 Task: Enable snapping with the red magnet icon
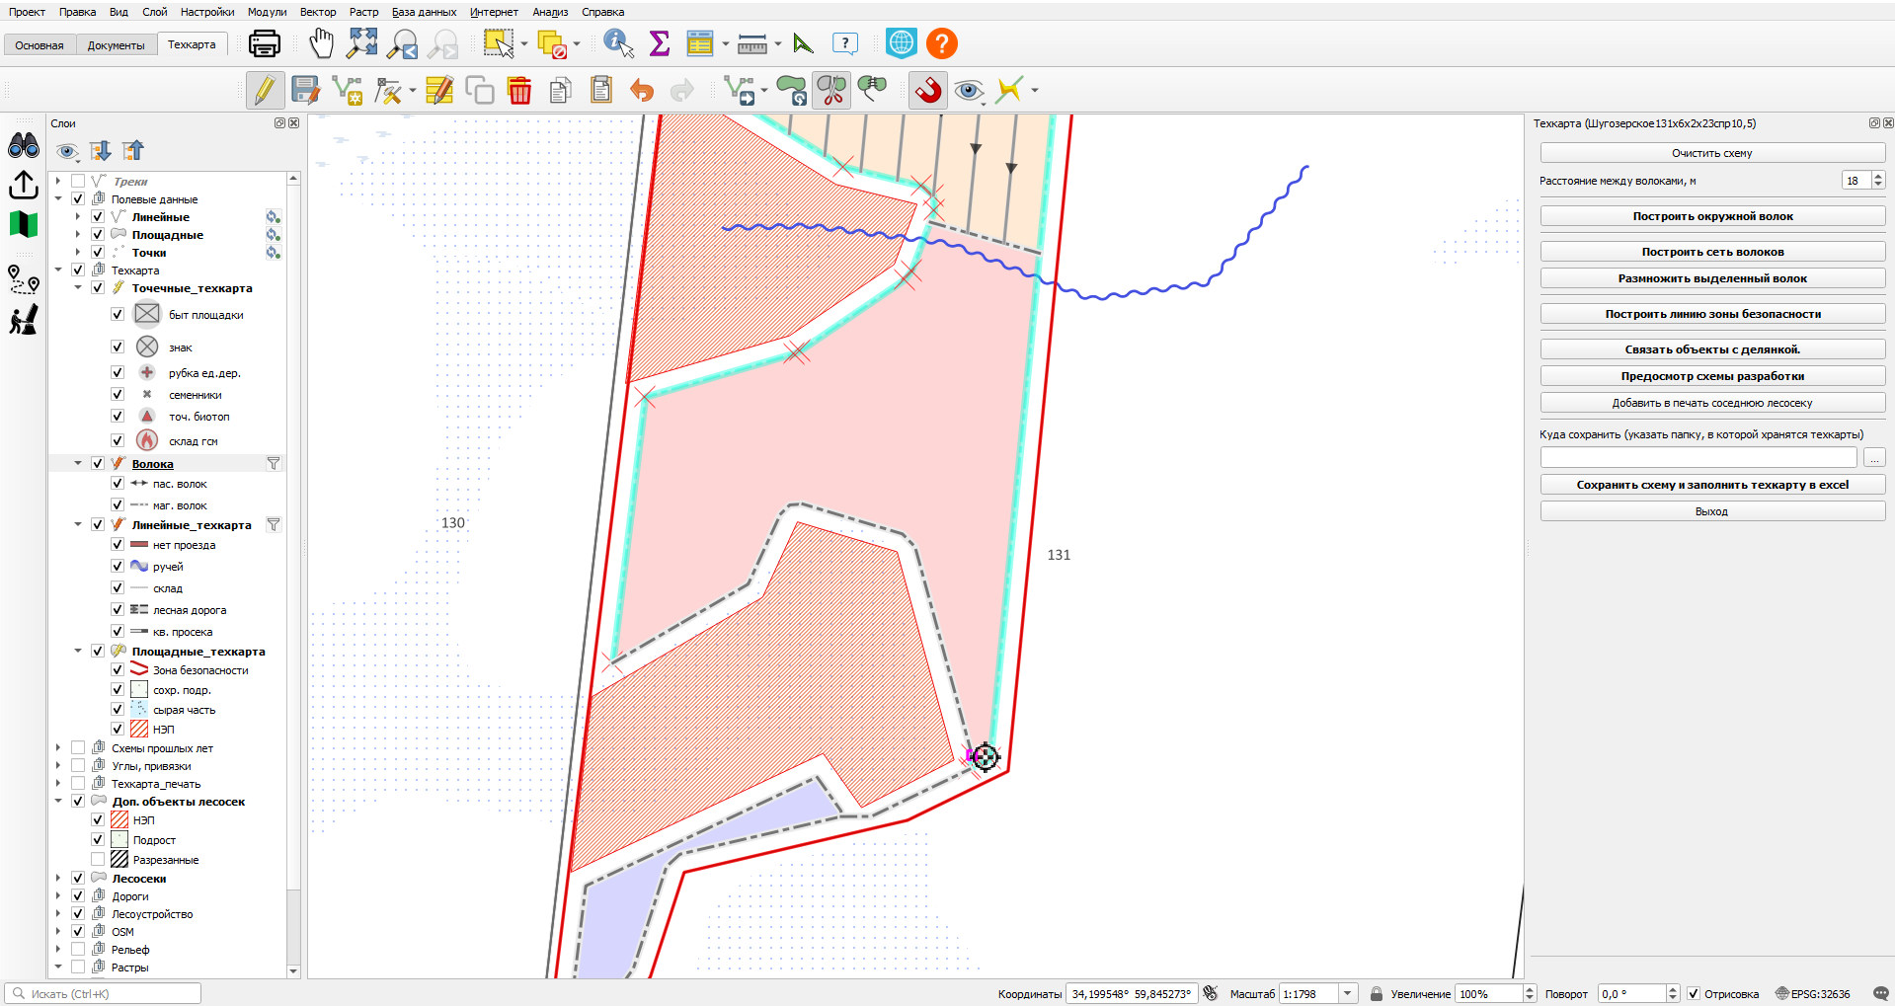click(928, 90)
